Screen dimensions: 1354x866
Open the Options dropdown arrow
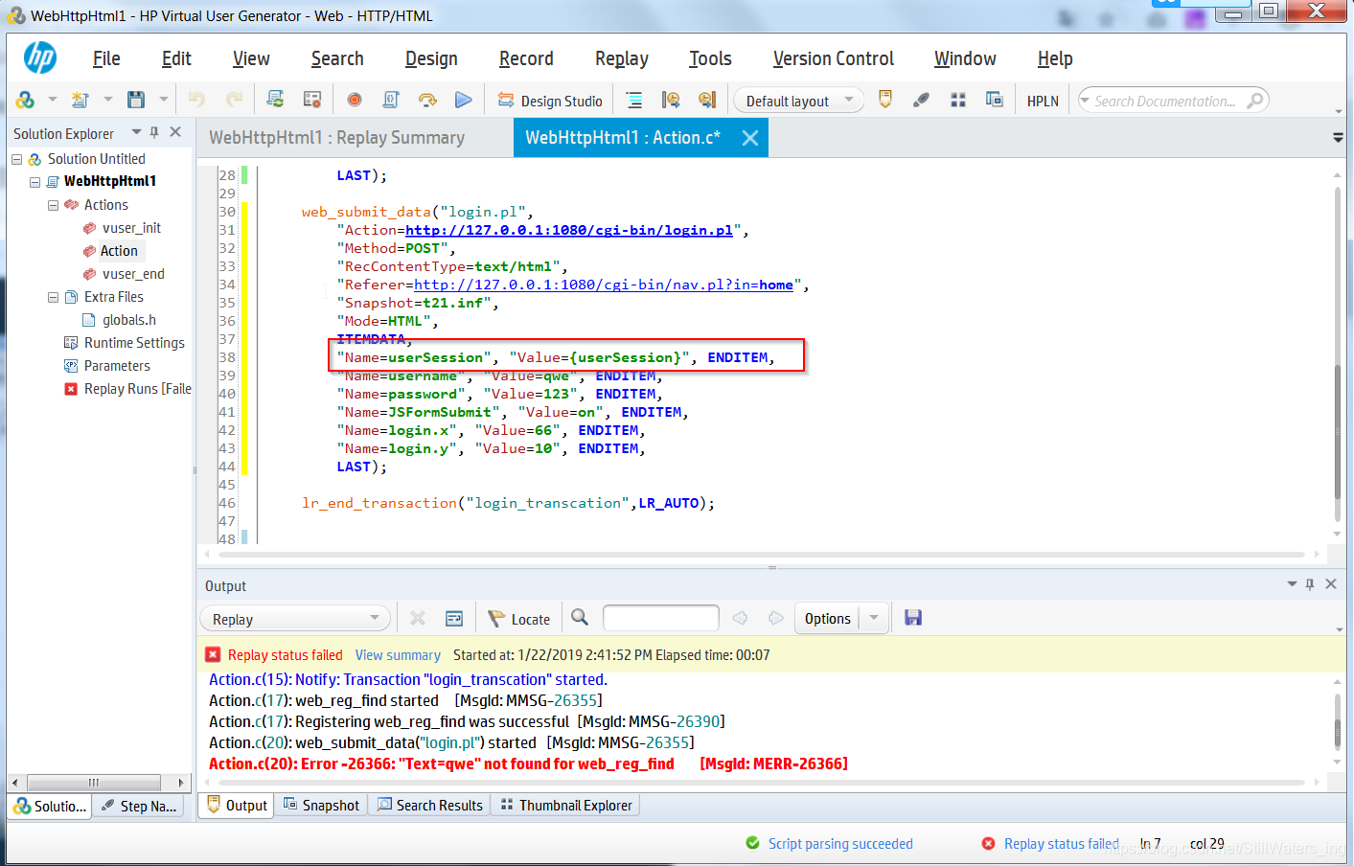tap(874, 619)
